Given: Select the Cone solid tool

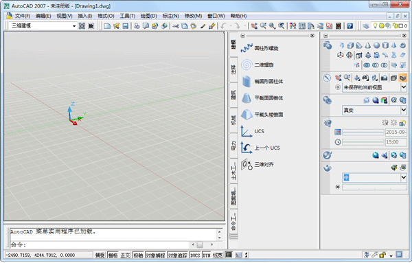Looking at the screenshot, I should 367,45.
